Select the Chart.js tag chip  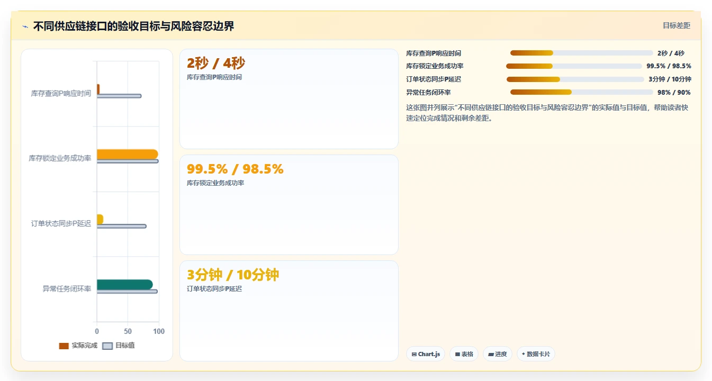click(426, 354)
